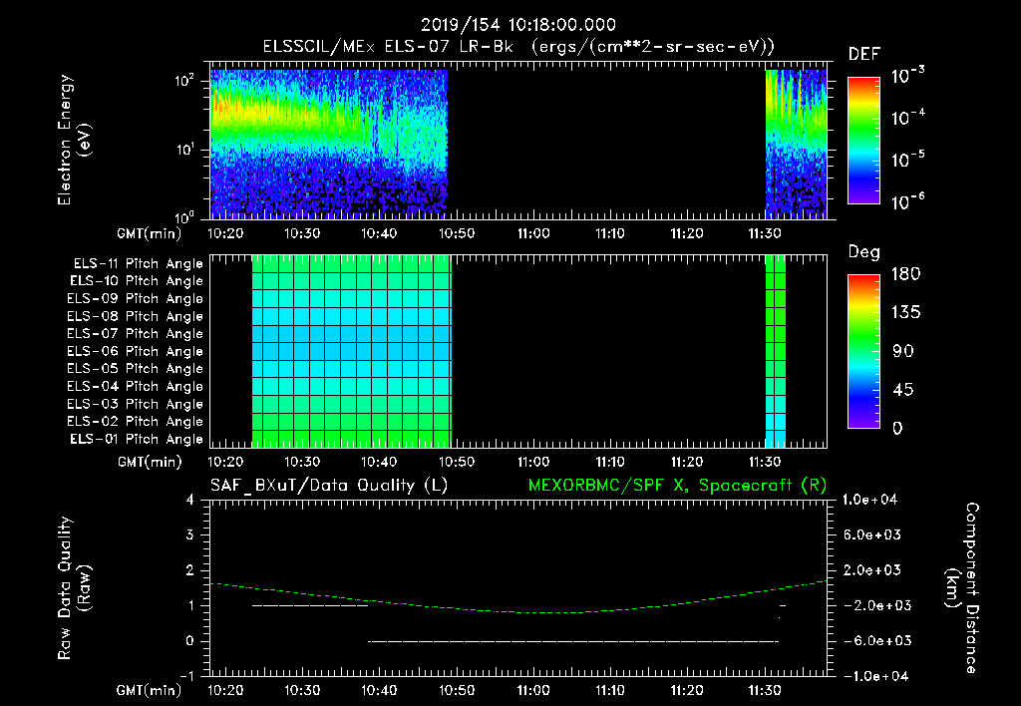Click the 1.0e+04 value on right axis
Viewport: 1021px width, 706px height.
point(869,501)
